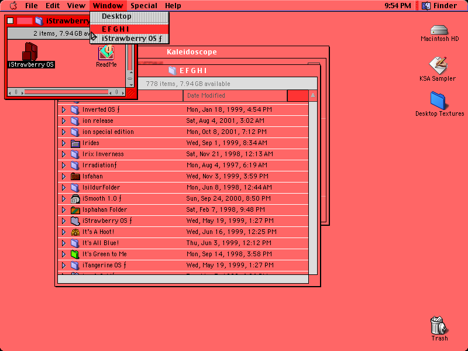Screen dimensions: 468x351
Task: Expand the Inverted OS ƒ folder
Action: point(64,109)
